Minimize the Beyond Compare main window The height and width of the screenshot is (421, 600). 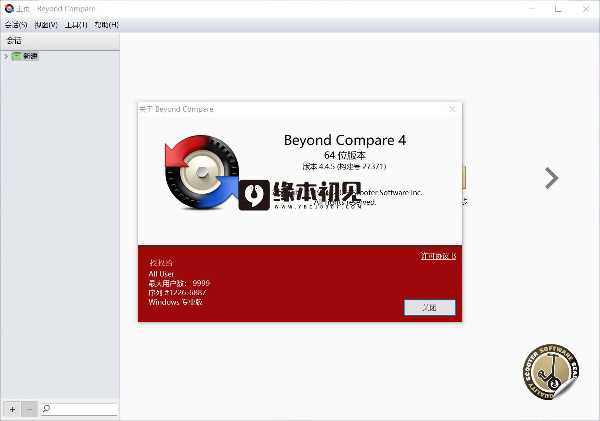531,9
